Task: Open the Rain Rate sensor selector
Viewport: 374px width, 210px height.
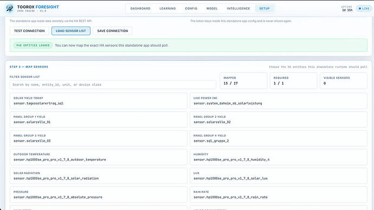Action: click(279, 195)
